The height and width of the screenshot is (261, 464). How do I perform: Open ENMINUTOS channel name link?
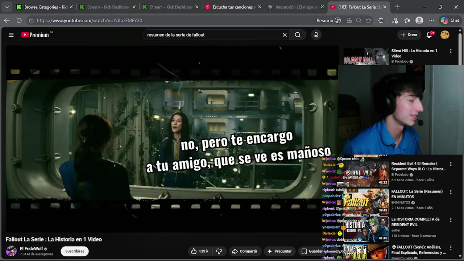pos(401,203)
